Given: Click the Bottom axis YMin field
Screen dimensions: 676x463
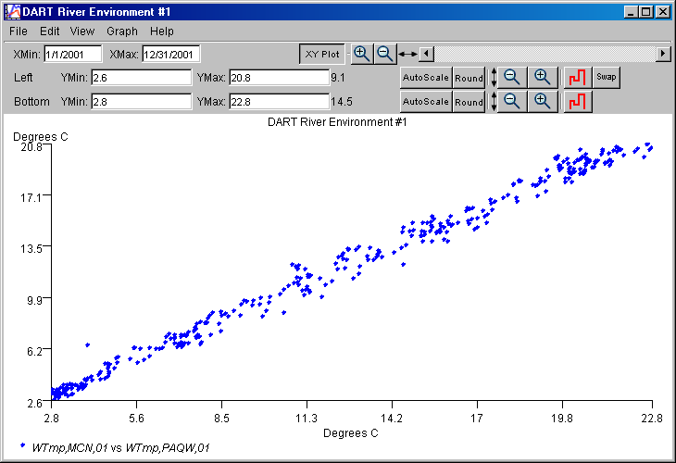Looking at the screenshot, I should [141, 102].
